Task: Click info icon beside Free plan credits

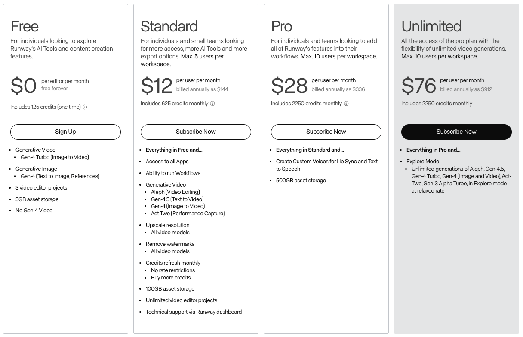Action: pos(85,107)
